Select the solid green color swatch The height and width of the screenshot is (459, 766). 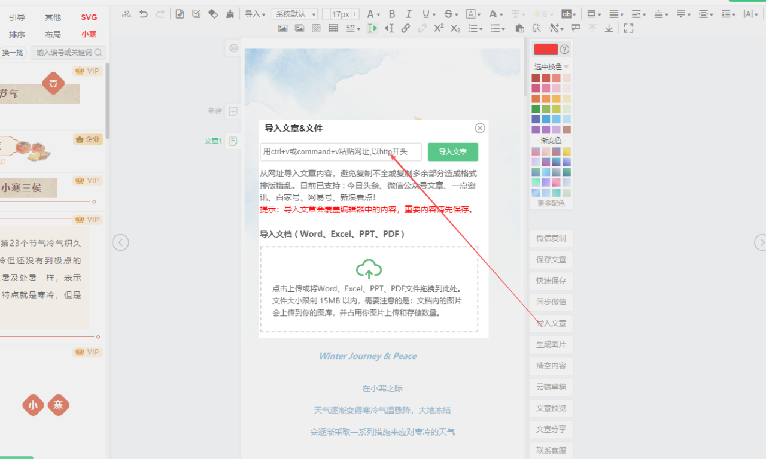[536, 109]
